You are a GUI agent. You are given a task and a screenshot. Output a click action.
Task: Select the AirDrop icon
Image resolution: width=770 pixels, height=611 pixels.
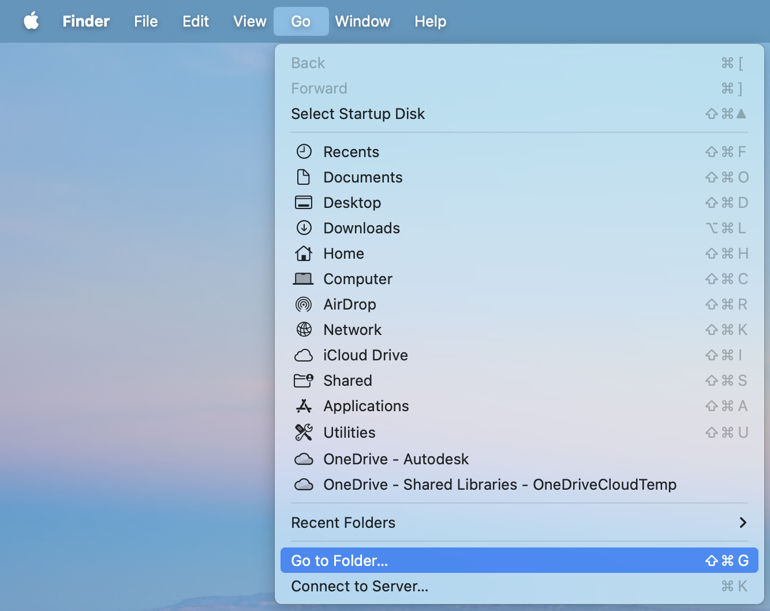304,304
